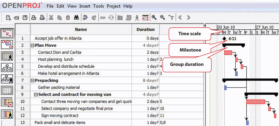The image size is (279, 126).
Task: Open Resource Usage view in the sidebar
Action: coord(7,114)
